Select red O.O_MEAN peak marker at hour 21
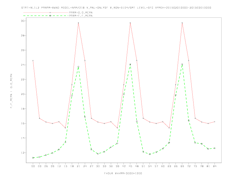Image resolution: width=234 pixels, height=181 pixels. click(78, 23)
